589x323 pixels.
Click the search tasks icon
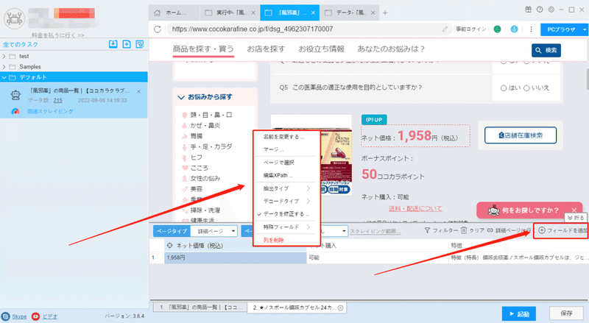140,44
